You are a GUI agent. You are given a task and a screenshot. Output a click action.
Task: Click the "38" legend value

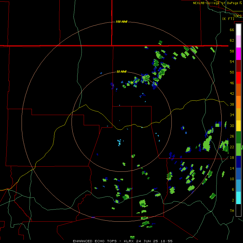pos(232,104)
